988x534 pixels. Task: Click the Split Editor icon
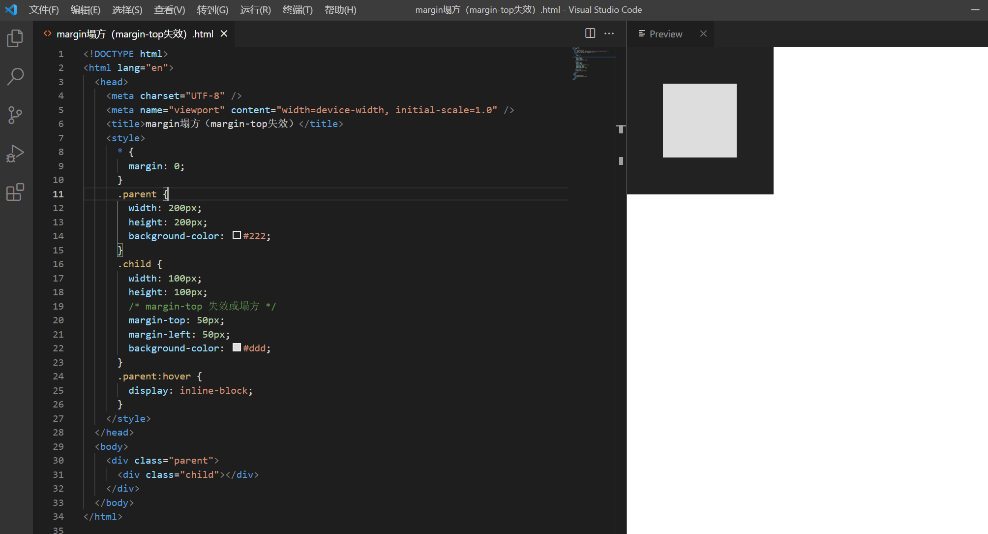pyautogui.click(x=590, y=33)
